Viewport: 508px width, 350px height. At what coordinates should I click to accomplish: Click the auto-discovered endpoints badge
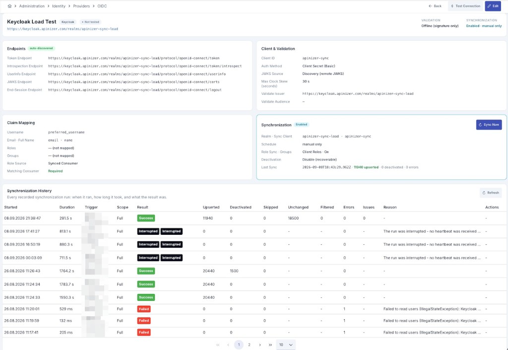click(41, 48)
